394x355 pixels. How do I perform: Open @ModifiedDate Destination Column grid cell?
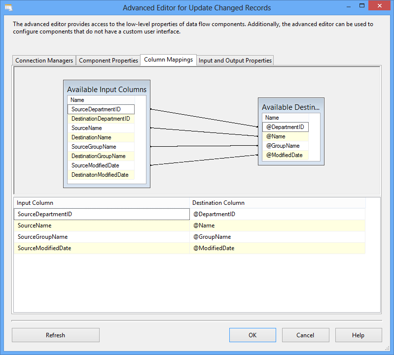277,248
